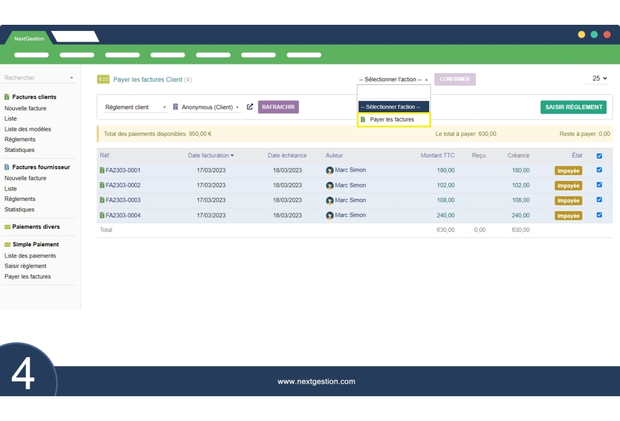Choose 'Payer les factures' from the action list

point(392,120)
